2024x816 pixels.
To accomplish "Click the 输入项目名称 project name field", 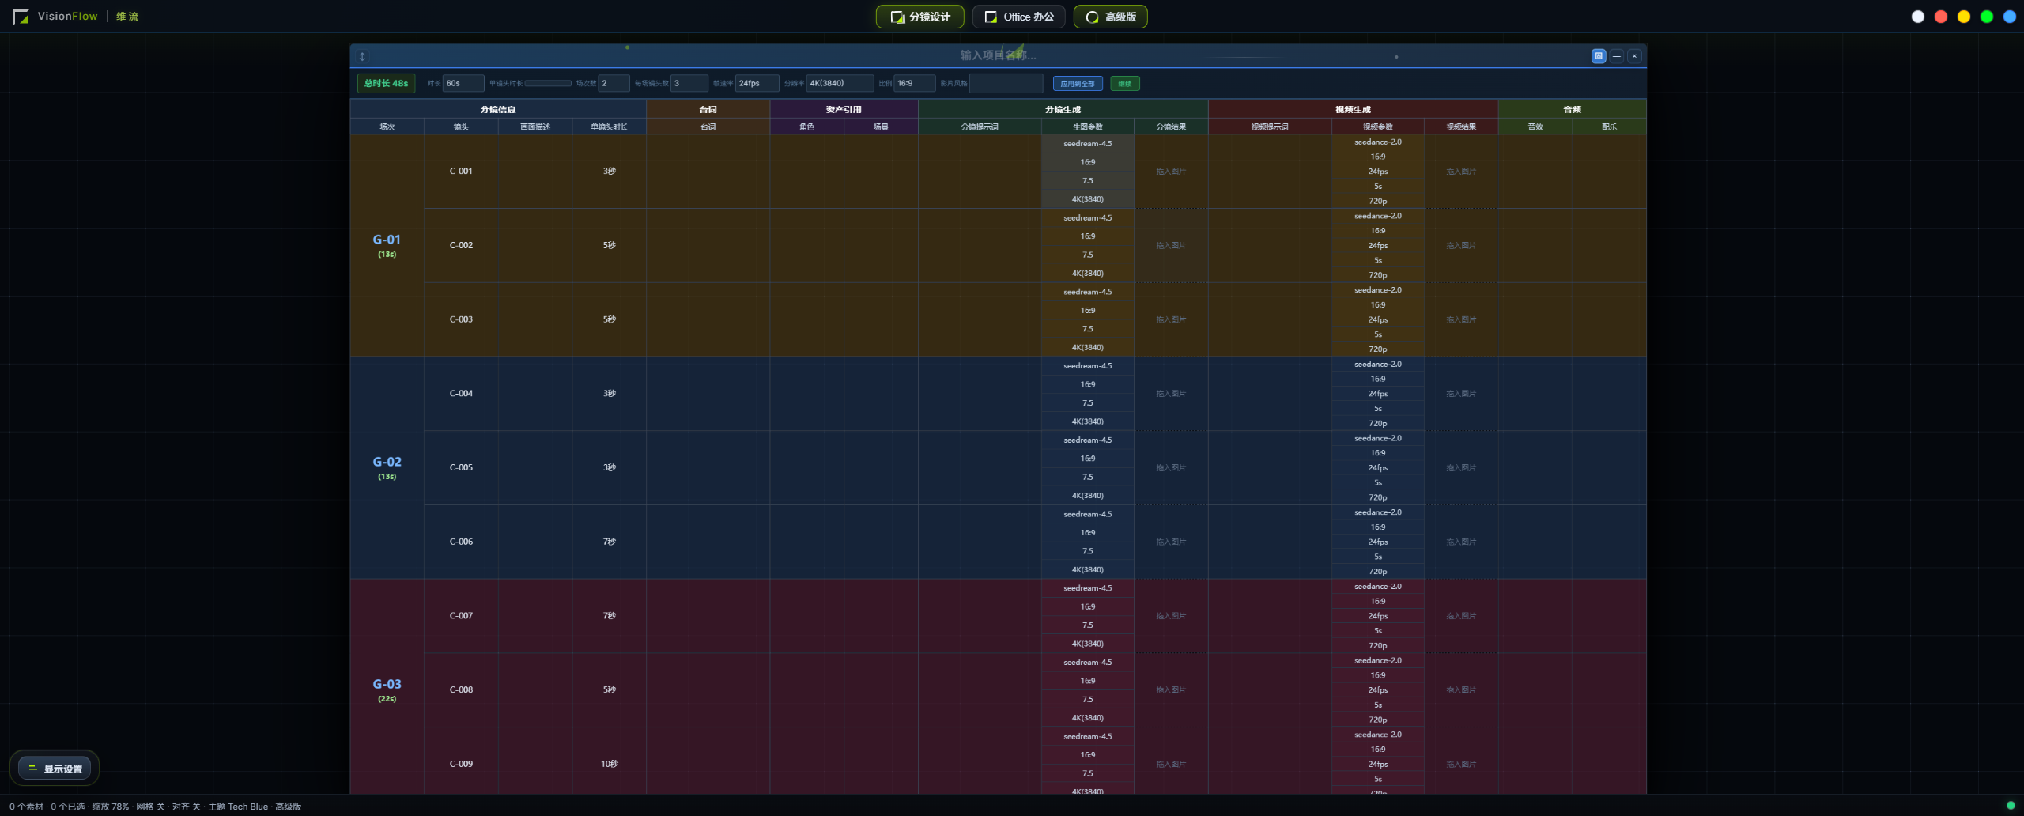I will point(998,55).
